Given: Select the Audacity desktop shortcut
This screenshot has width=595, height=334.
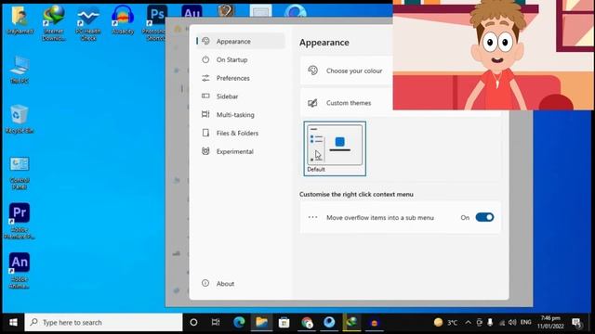Looking at the screenshot, I should [123, 20].
